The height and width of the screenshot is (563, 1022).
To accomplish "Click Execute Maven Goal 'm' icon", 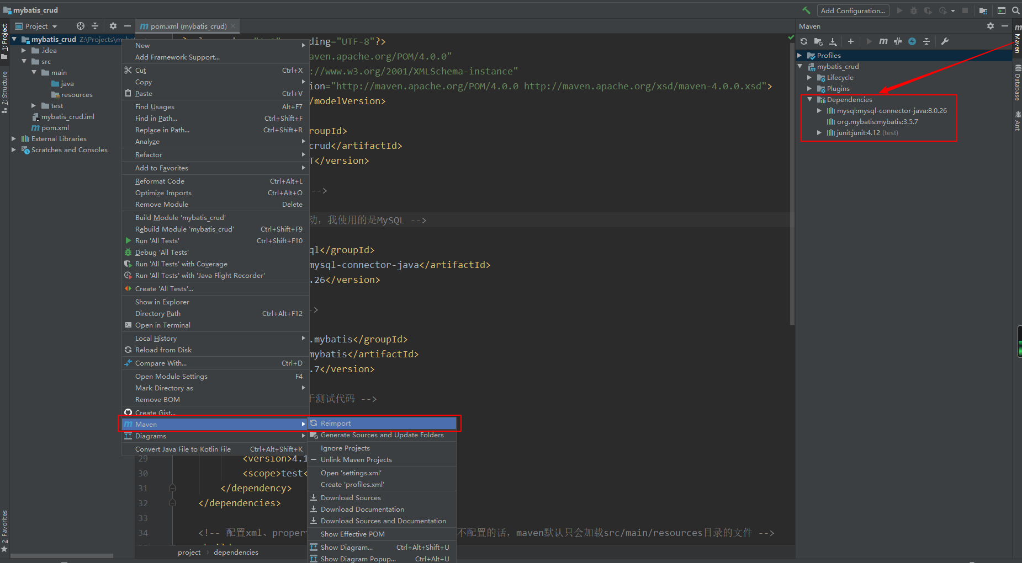I will [883, 41].
